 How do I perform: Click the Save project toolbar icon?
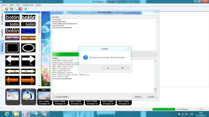click(x=11, y=9)
